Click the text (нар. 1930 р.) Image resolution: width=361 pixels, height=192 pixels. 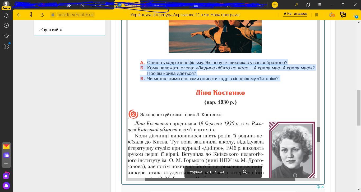coord(220,102)
